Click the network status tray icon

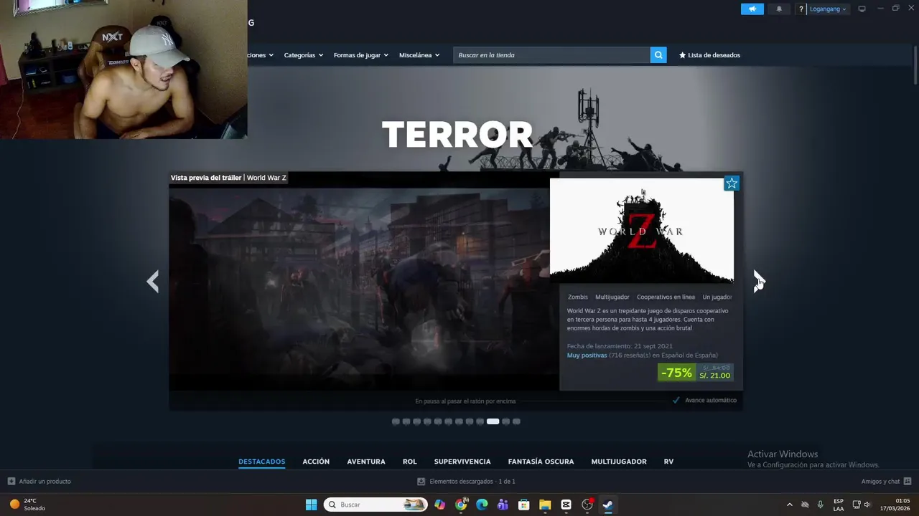point(857,505)
